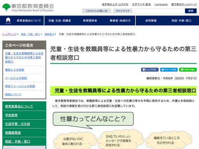Image resolution: width=199 pixels, height=149 pixels.
Task: Jump to 電話による相談 section
Action: tap(15, 70)
